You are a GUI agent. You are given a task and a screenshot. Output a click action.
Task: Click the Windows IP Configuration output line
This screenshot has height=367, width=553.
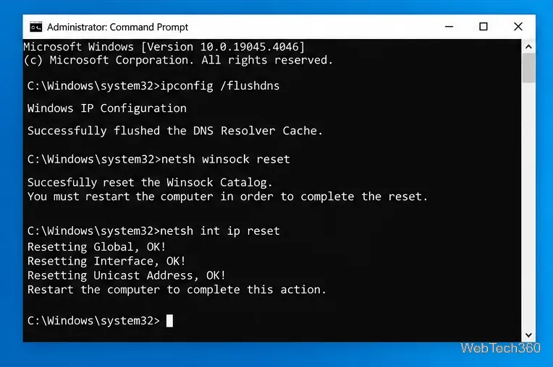tap(107, 108)
